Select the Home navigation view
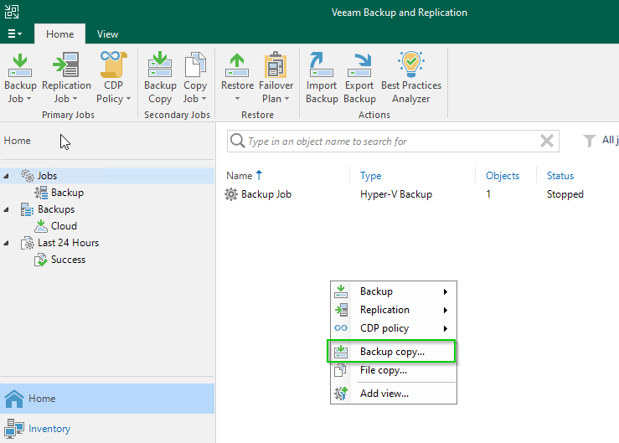Viewport: 619px width, 443px height. [x=107, y=399]
